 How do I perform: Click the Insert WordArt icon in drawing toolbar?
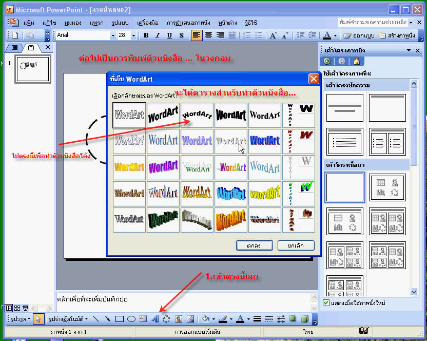click(154, 318)
